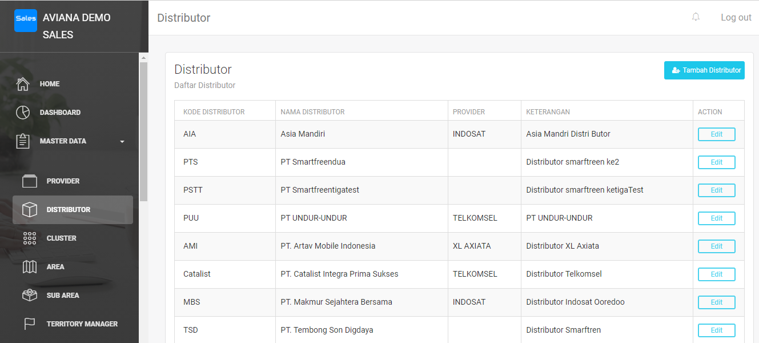
Task: Click the Home house icon
Action: tap(23, 84)
